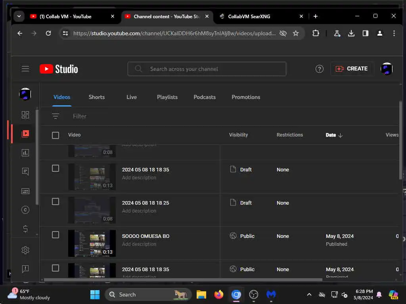This screenshot has width=406, height=304.
Task: Open Send feedback icon in sidebar
Action: [x=25, y=269]
